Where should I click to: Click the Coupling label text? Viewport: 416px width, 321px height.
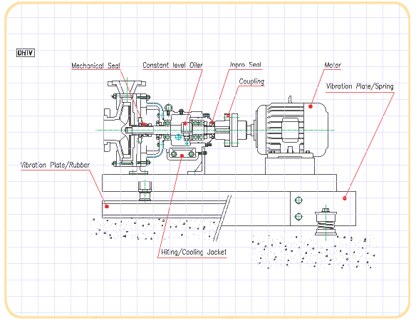(251, 81)
